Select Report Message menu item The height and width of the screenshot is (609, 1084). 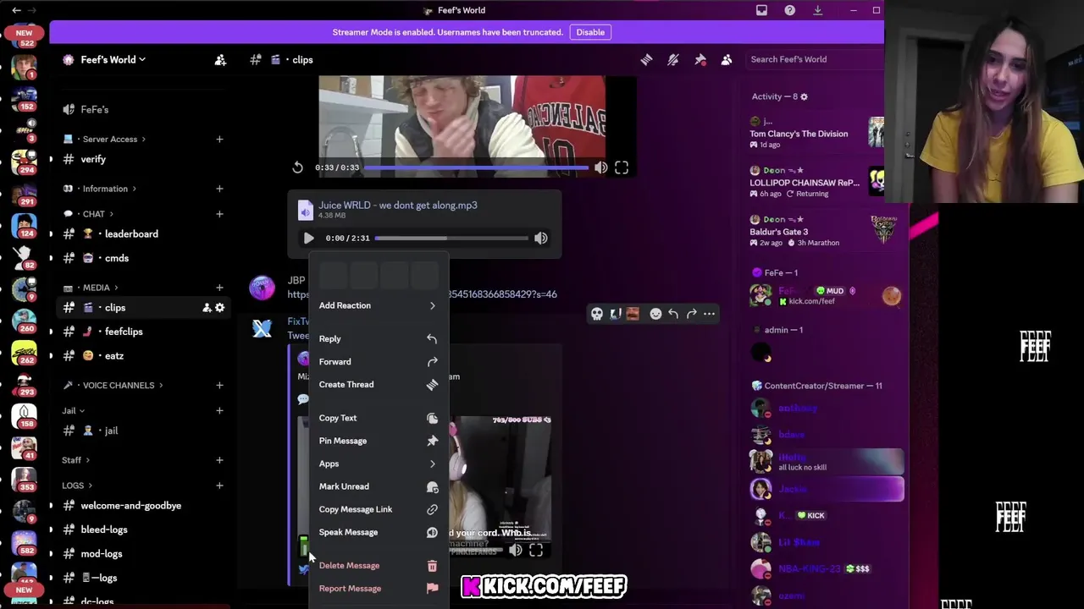coord(378,589)
